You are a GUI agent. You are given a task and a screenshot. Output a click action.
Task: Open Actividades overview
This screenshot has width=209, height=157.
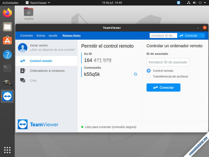tap(10, 3)
